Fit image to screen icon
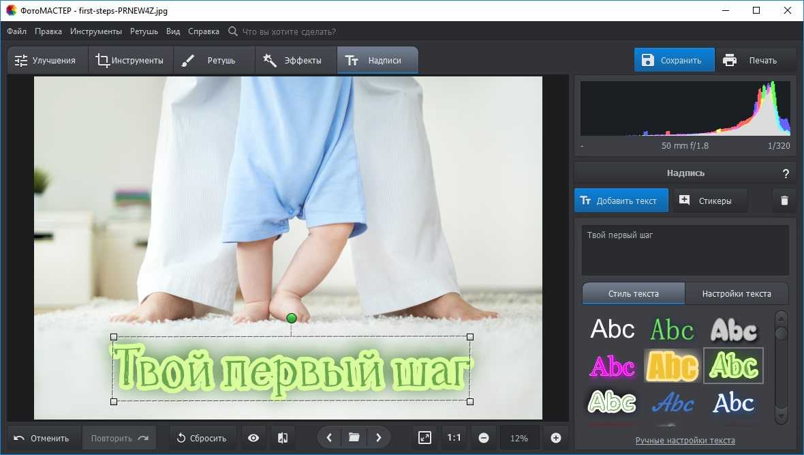The width and height of the screenshot is (804, 455). [424, 438]
